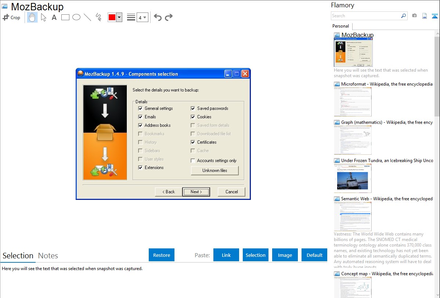Viewport: 440px width, 298px height.
Task: Open the color picker dropdown arrow
Action: (119, 17)
